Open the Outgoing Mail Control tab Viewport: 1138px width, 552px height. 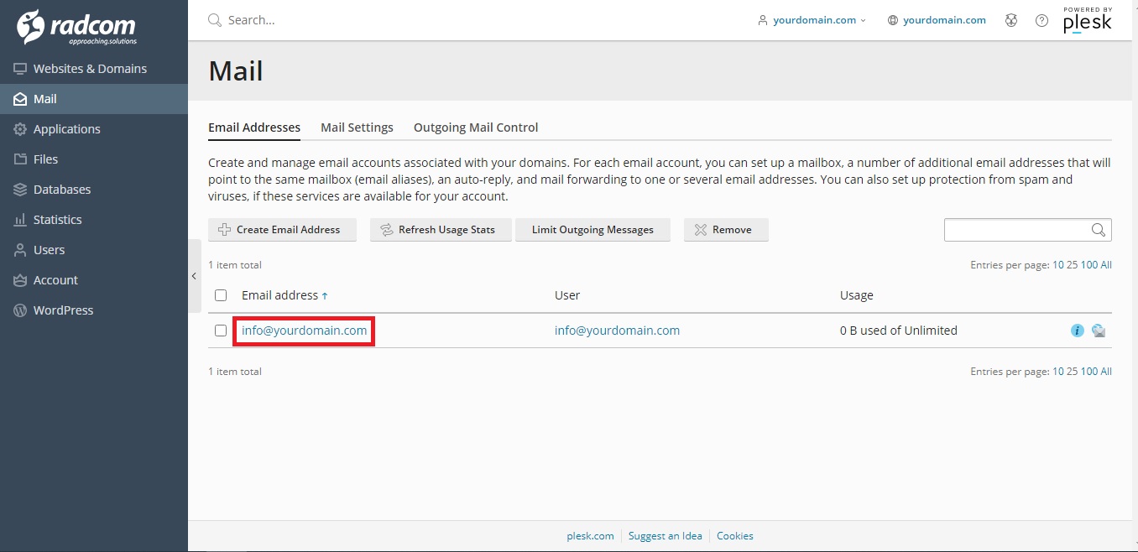pyautogui.click(x=476, y=128)
